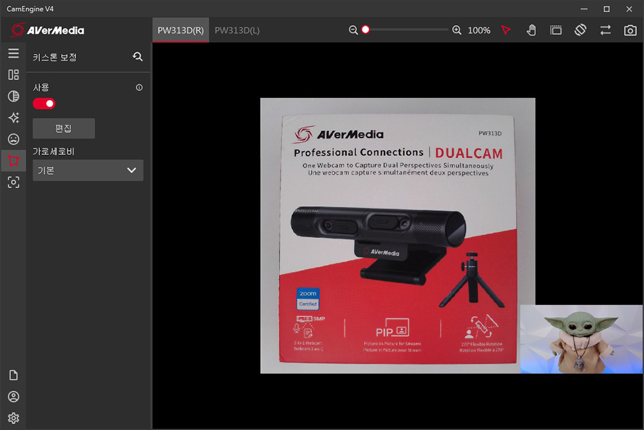Click the rotate view icon
Image resolution: width=644 pixels, height=430 pixels.
pyautogui.click(x=580, y=30)
